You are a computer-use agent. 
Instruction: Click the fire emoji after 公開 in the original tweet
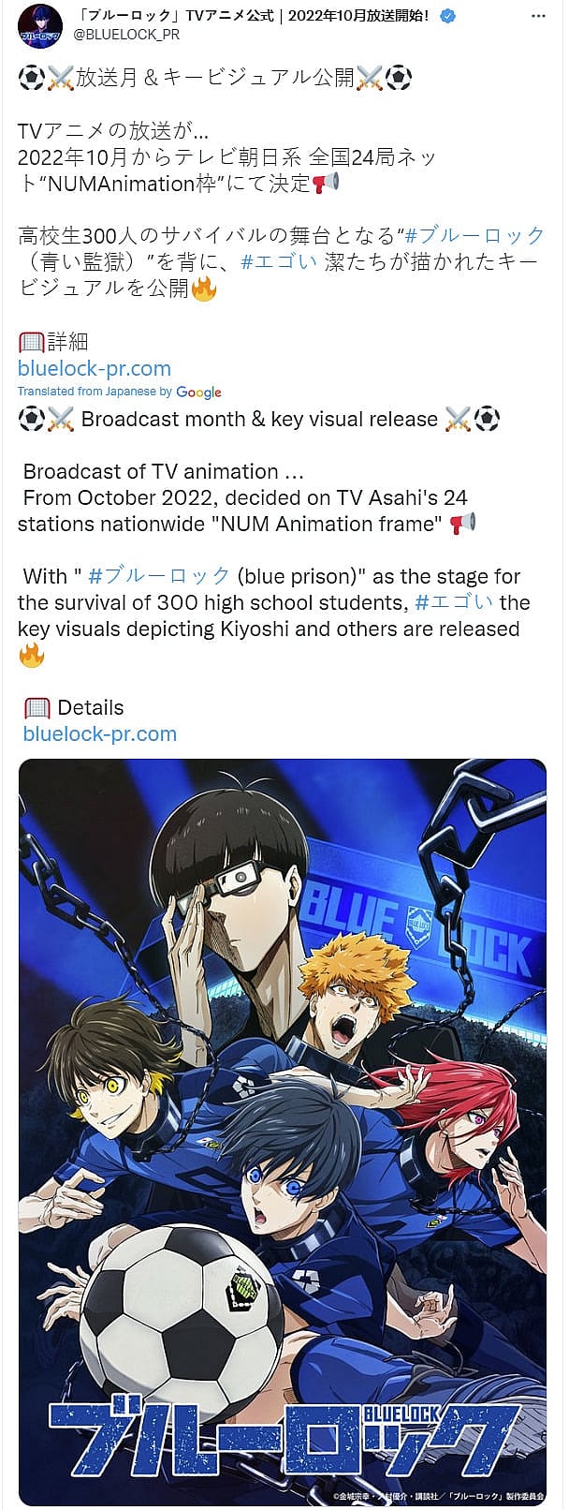tap(204, 288)
